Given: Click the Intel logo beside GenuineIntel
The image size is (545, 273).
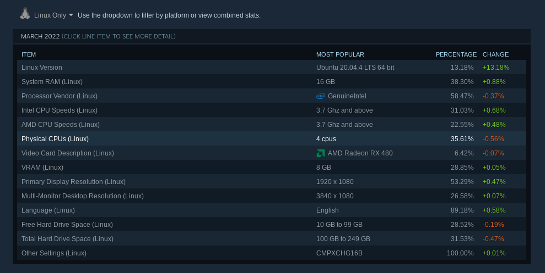Looking at the screenshot, I should point(321,96).
